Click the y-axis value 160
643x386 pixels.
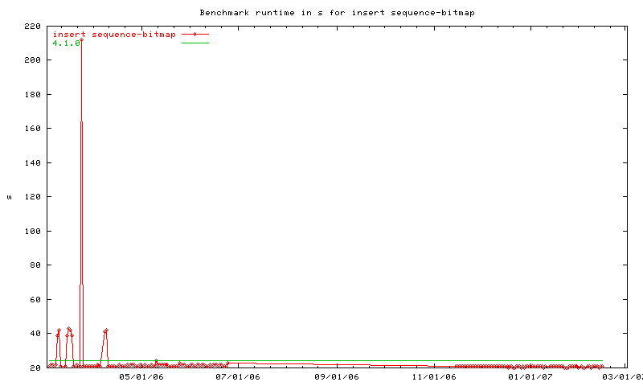33,129
